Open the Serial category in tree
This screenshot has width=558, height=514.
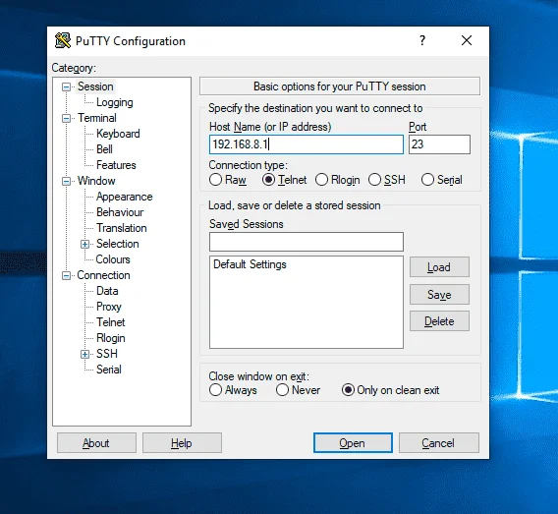pos(109,370)
